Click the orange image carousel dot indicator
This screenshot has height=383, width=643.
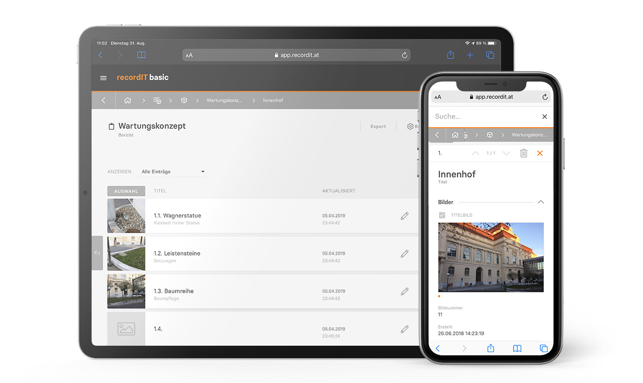click(x=439, y=296)
